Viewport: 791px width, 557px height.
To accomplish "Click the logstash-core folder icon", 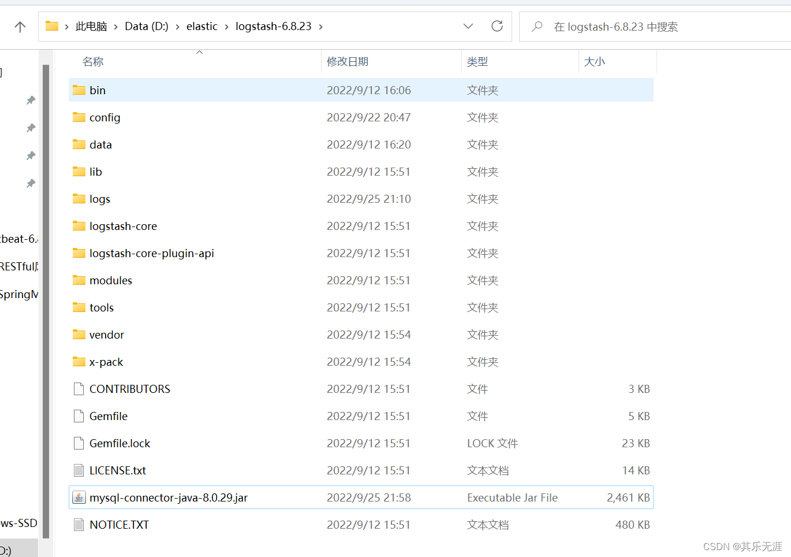I will click(x=79, y=226).
